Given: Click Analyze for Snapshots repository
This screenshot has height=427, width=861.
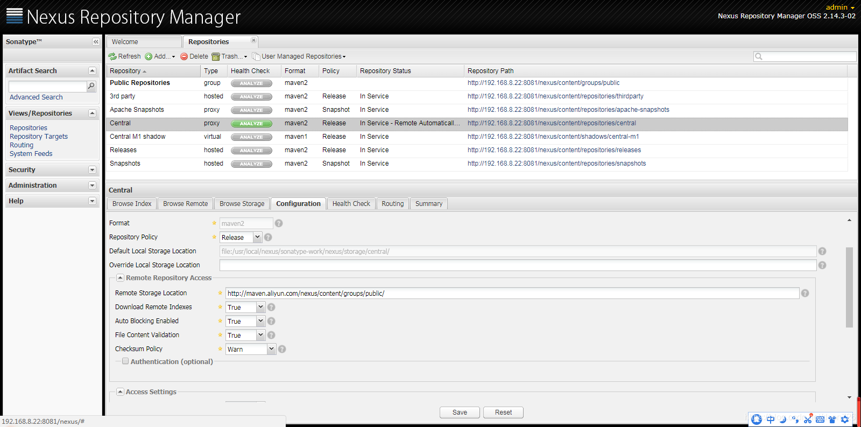Looking at the screenshot, I should (x=251, y=164).
